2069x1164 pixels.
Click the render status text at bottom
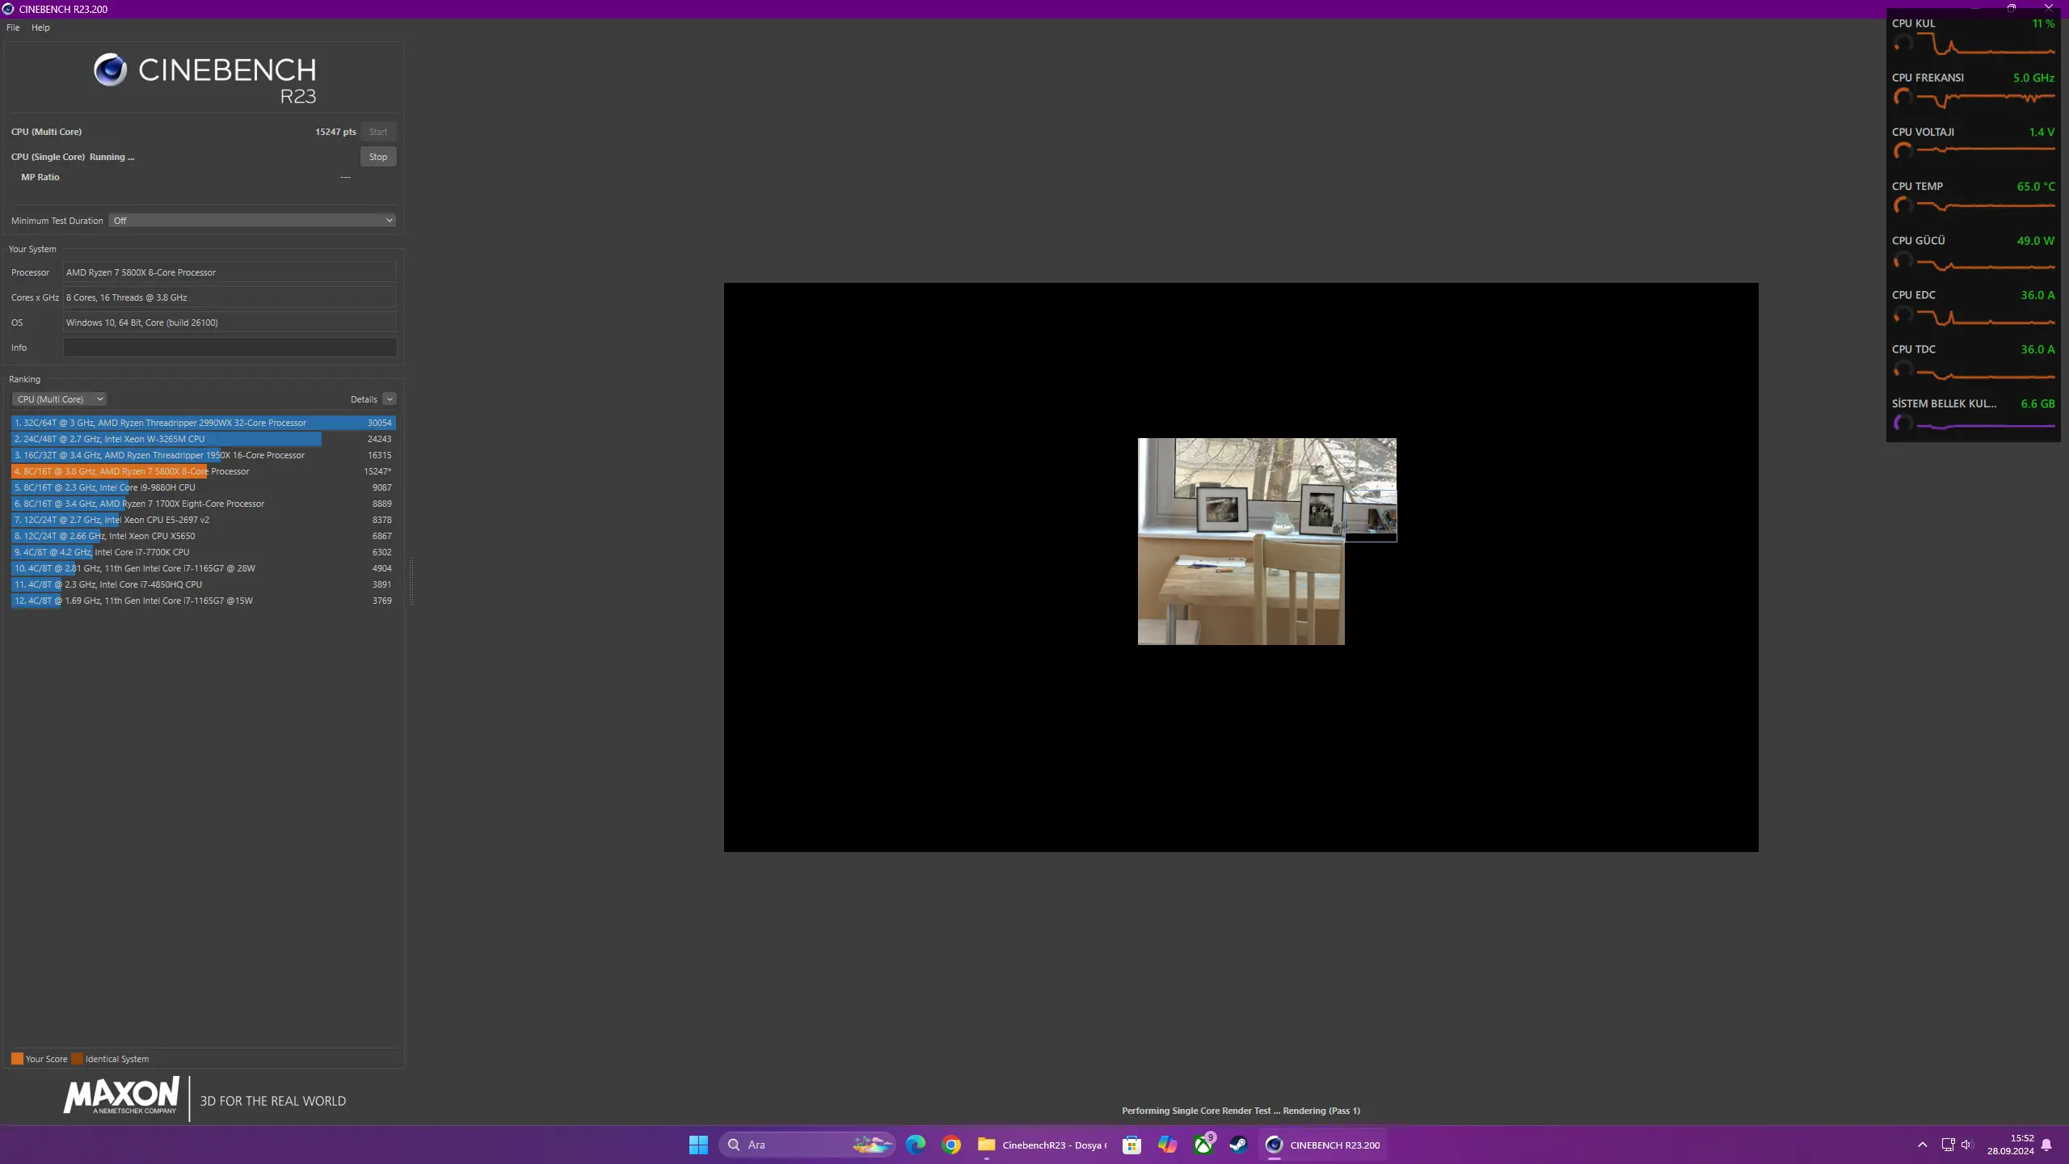(1241, 1111)
